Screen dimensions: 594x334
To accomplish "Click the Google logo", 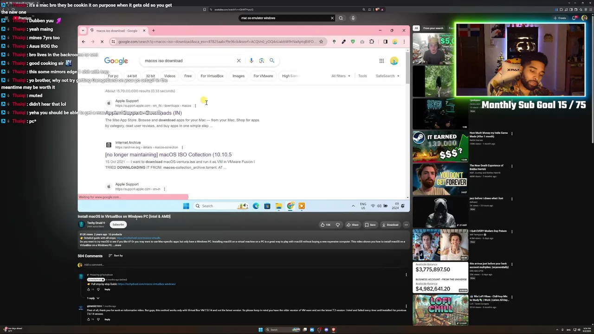I will [116, 61].
